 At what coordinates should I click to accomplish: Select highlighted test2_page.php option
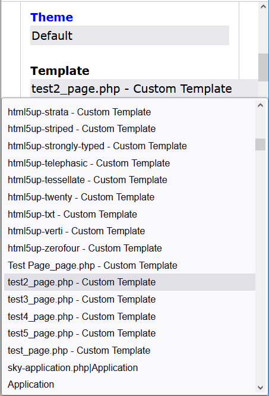click(129, 282)
